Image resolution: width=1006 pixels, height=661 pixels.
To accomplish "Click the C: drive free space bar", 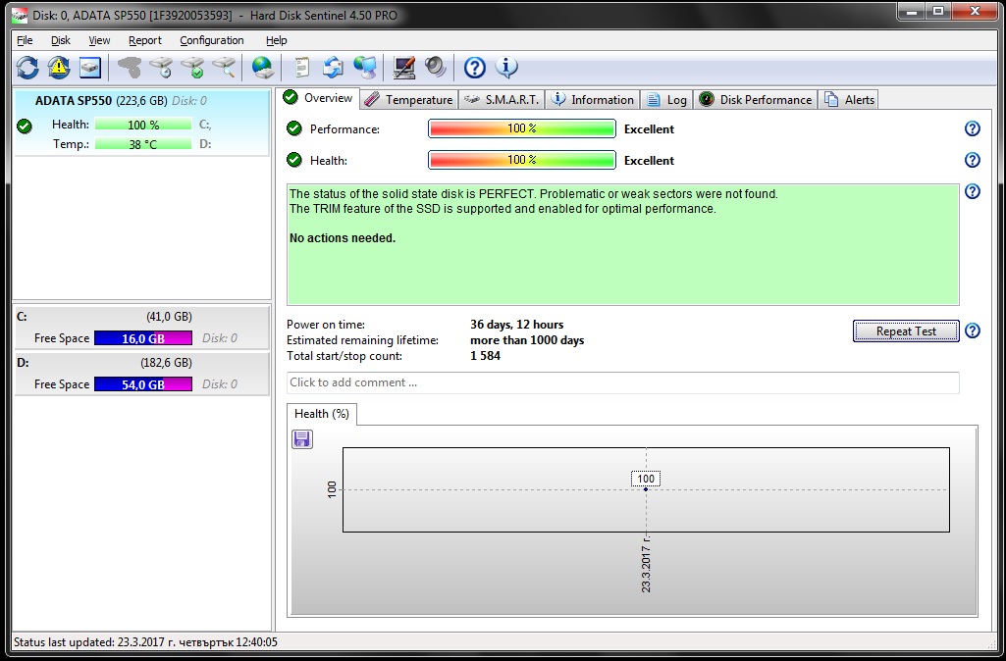I will click(x=143, y=338).
